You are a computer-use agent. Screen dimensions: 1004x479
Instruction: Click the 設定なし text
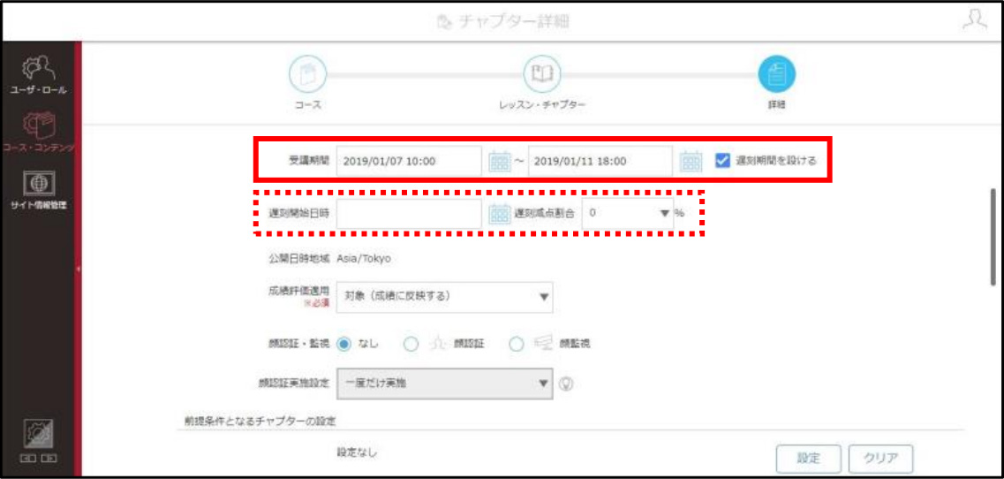pos(358,452)
